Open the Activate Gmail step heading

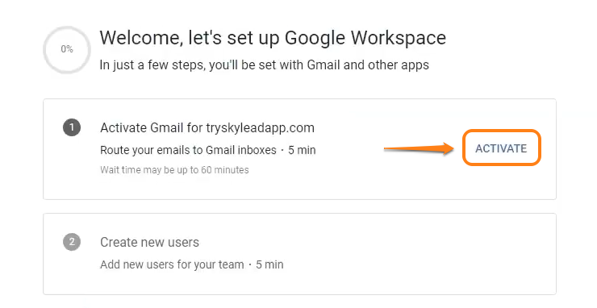tap(207, 127)
